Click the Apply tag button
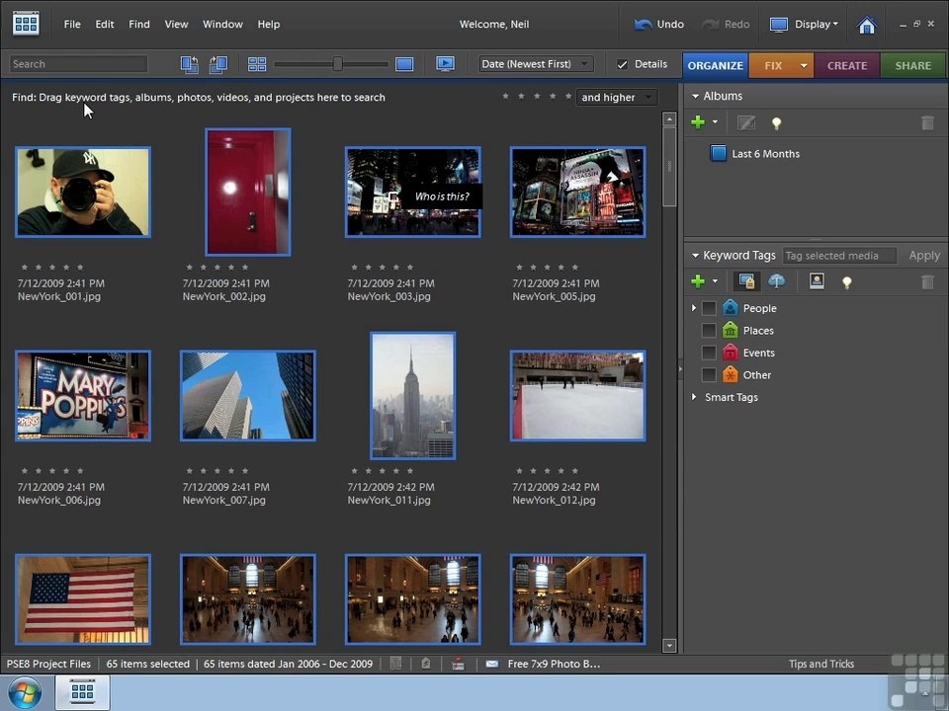The image size is (949, 711). (924, 256)
